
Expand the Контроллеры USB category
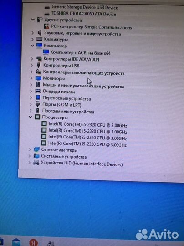pos(32,65)
